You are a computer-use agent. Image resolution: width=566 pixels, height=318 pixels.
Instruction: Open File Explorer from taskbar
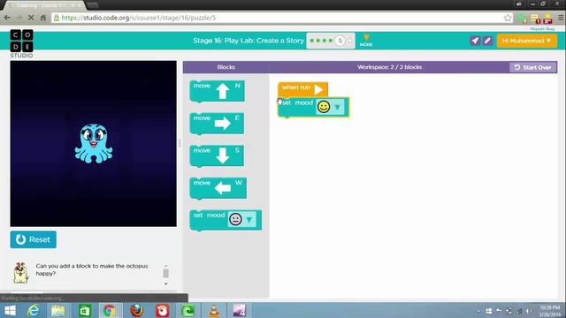(57, 310)
